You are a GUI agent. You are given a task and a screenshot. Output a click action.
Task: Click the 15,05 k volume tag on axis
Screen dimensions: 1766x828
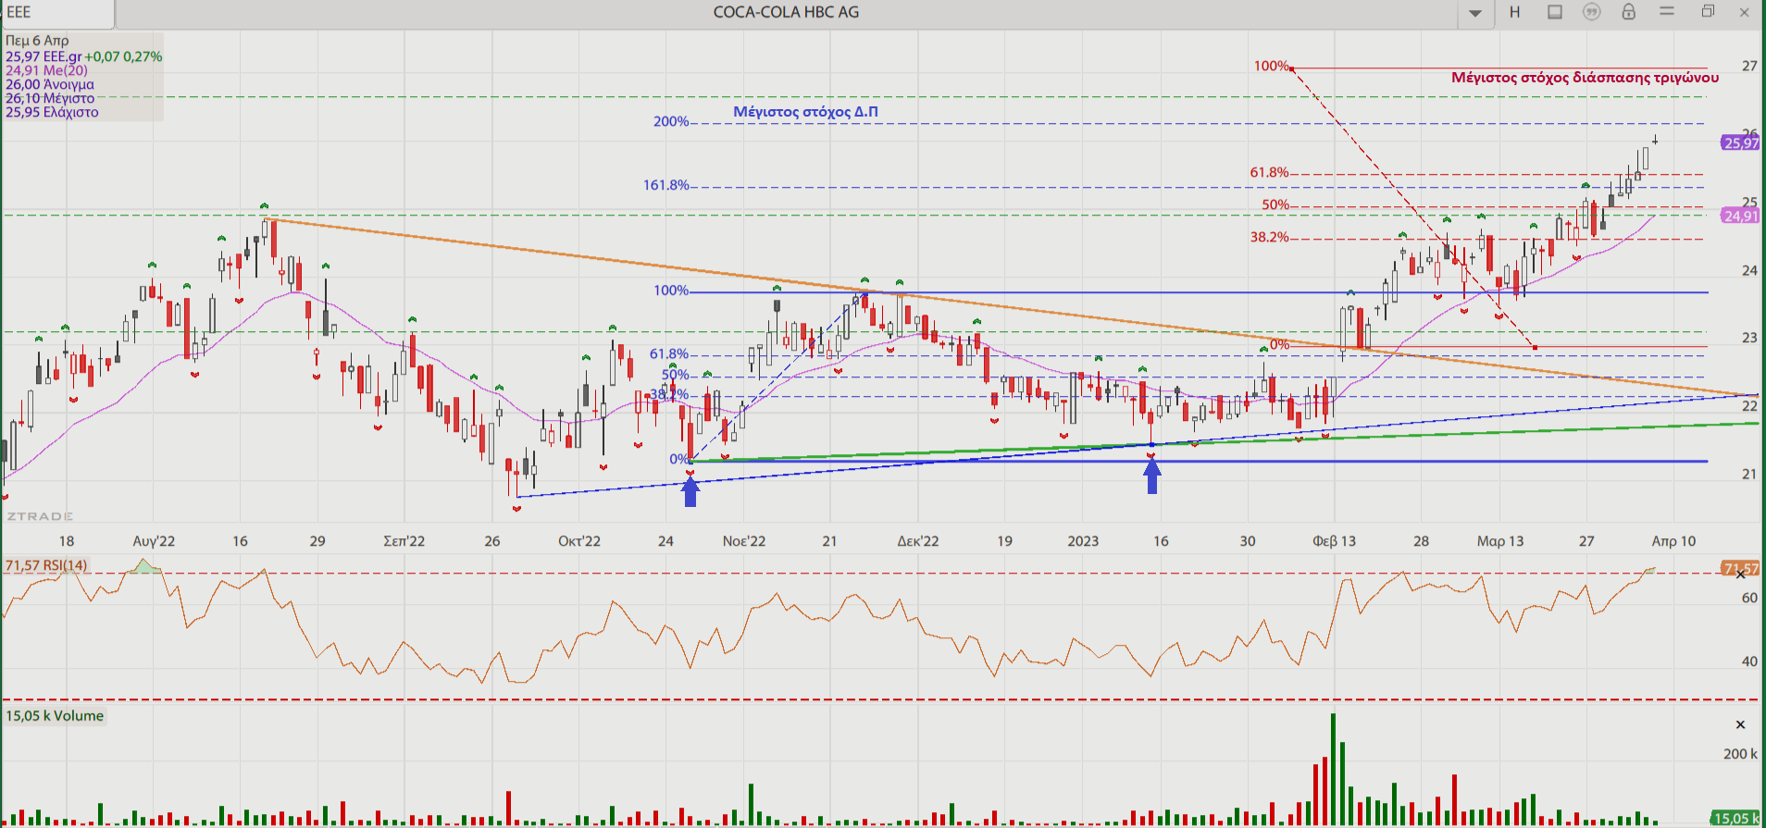1735,818
